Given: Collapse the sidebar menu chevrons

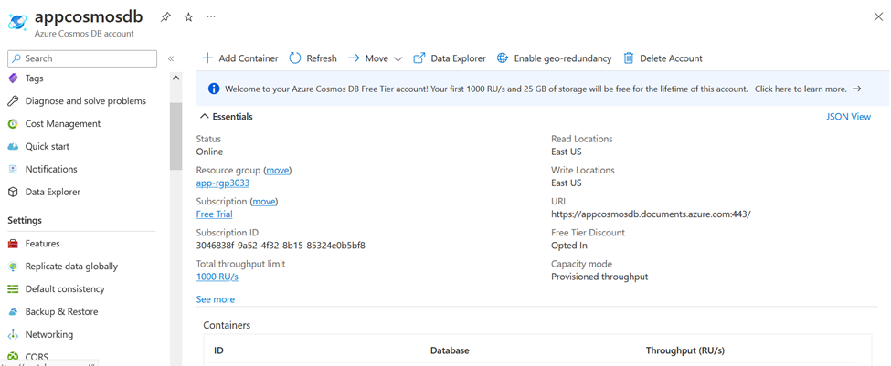Looking at the screenshot, I should click(171, 58).
